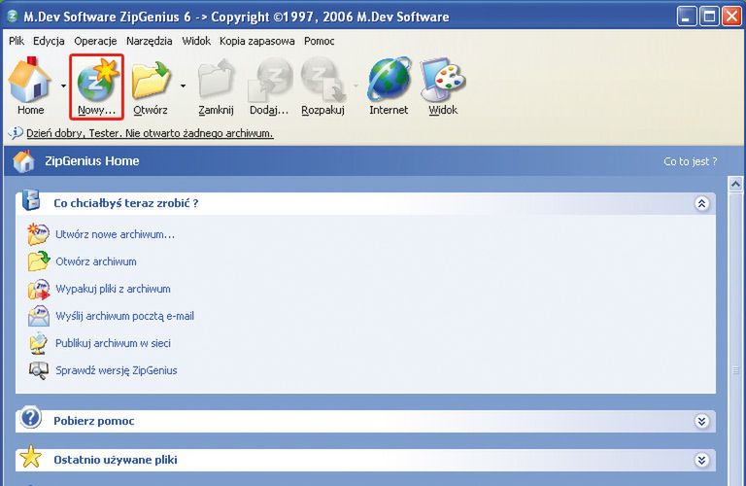Screen dimensions: 746x486
Task: Click the question mark icon of Pobierz pomoc
Action: pos(31,418)
